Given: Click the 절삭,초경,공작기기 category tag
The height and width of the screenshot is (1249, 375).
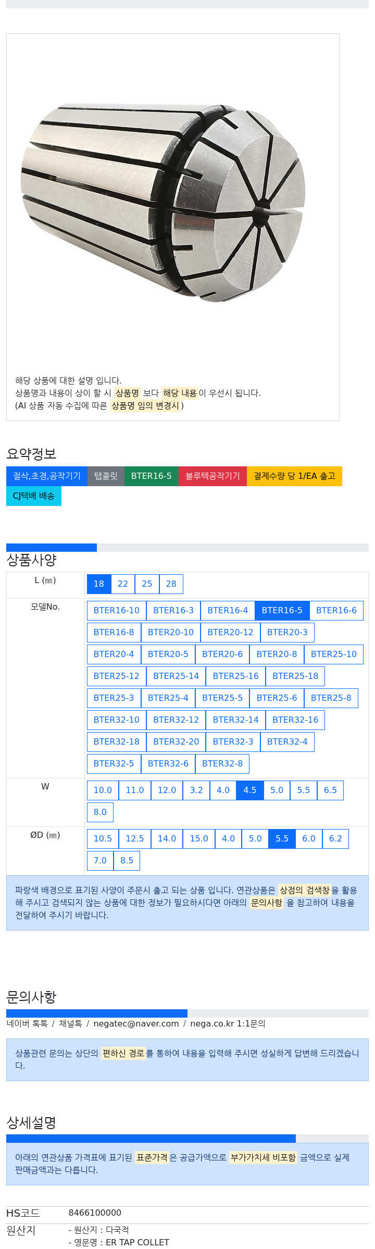Looking at the screenshot, I should pos(47,476).
